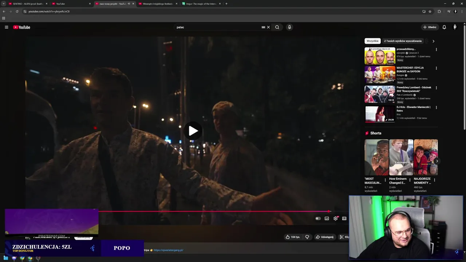The image size is (466, 262).
Task: Open a new browser tab
Action: pyautogui.click(x=226, y=4)
